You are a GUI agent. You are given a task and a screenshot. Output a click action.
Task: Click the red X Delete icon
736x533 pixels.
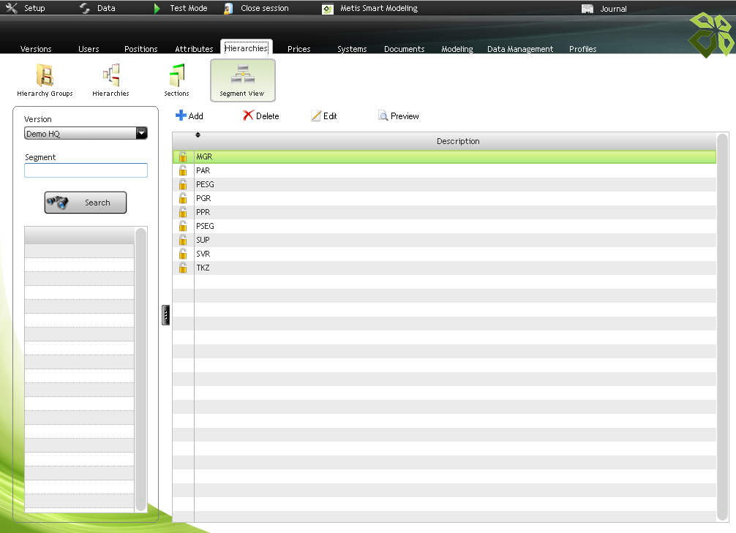coord(248,116)
